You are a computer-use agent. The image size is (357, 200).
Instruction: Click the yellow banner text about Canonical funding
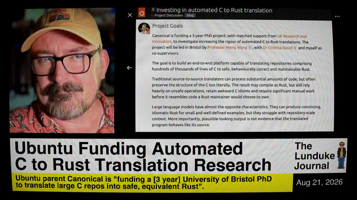click(143, 183)
